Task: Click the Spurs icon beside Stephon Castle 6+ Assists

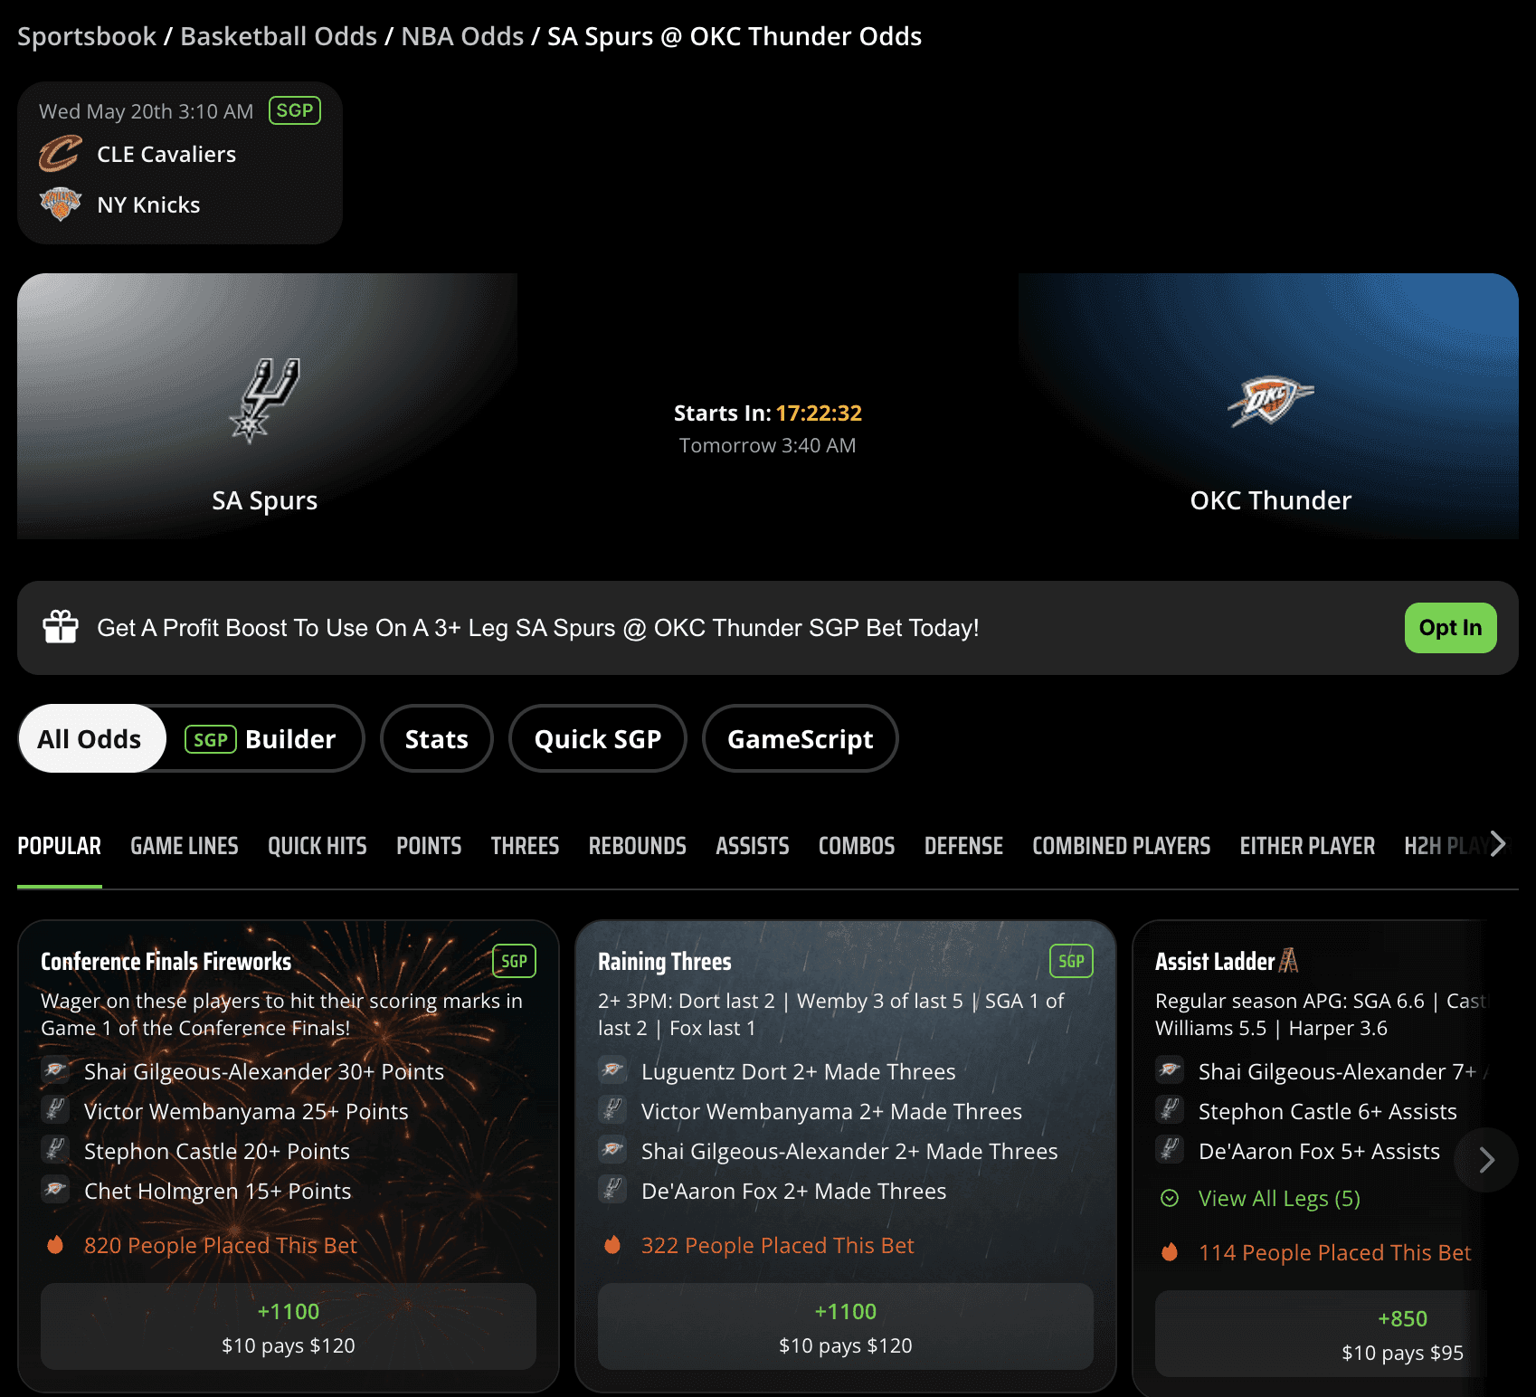Action: 1170,1111
